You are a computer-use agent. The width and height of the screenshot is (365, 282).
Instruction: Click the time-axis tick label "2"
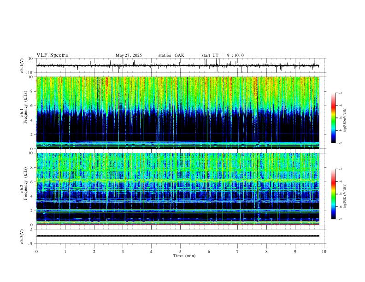point(94,252)
